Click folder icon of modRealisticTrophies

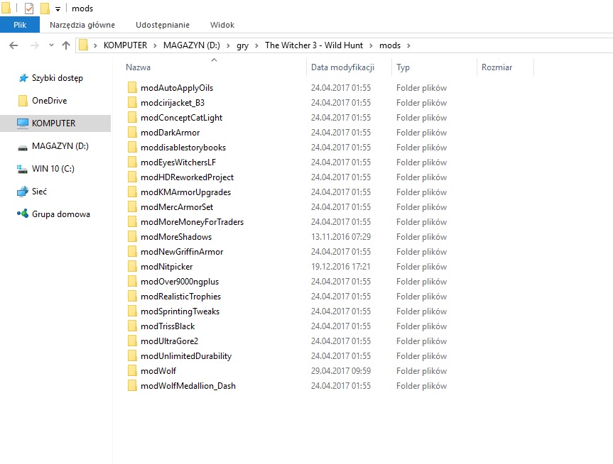132,296
